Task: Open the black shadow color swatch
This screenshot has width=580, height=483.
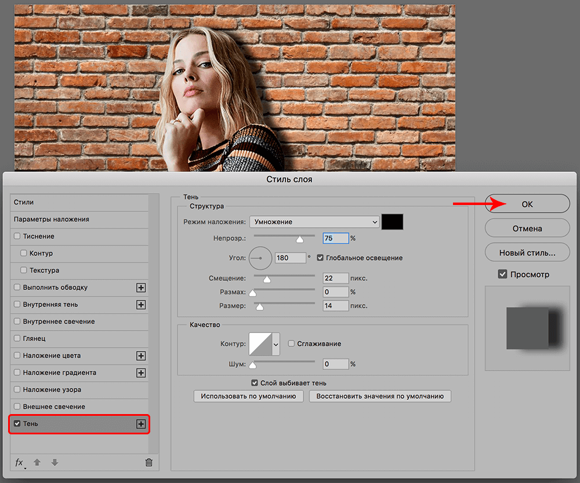Action: [x=392, y=222]
